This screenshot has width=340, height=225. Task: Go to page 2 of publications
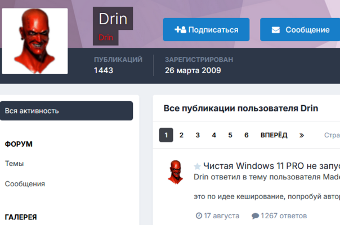[181, 135]
